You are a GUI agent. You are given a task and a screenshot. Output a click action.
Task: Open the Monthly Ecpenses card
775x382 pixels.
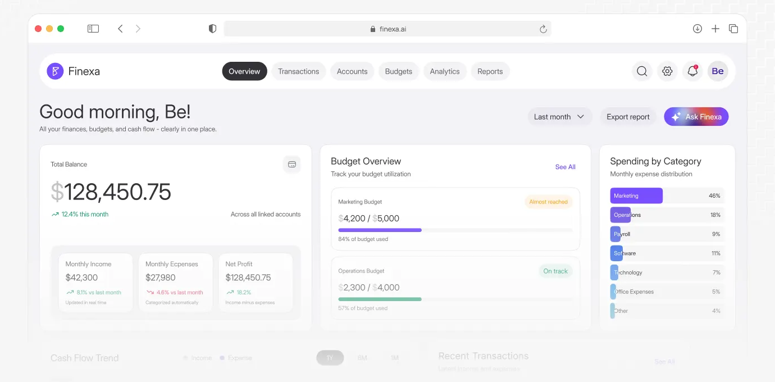[x=176, y=283]
